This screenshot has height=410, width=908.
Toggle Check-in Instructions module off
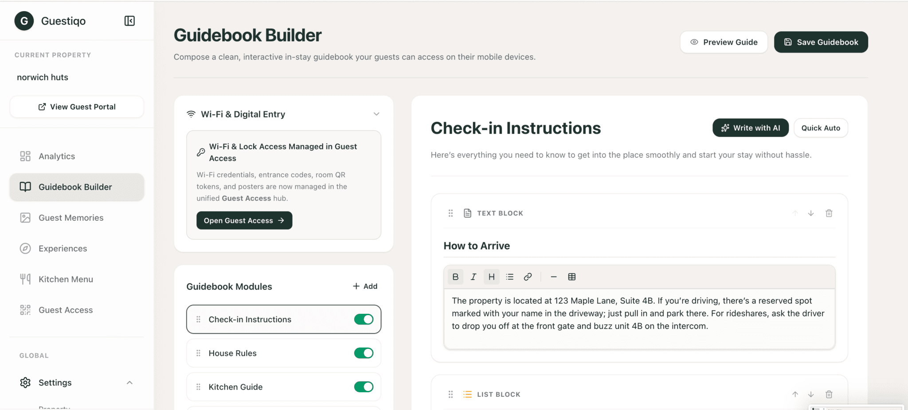tap(364, 319)
